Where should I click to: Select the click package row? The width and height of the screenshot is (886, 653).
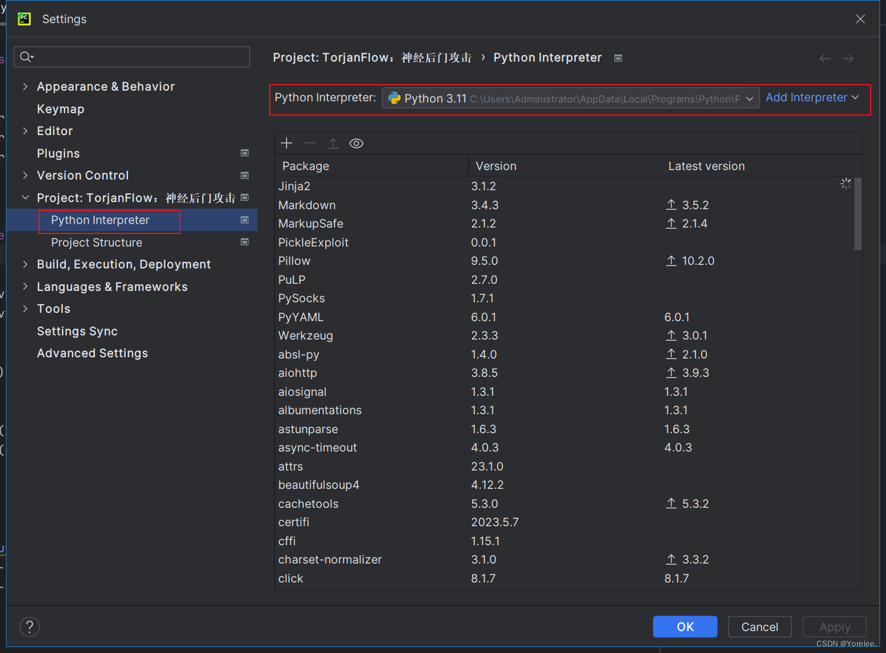point(565,578)
